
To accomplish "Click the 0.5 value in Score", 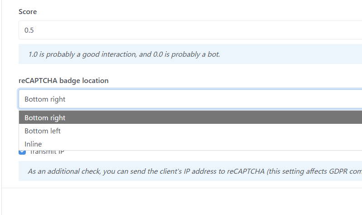I will [x=29, y=30].
